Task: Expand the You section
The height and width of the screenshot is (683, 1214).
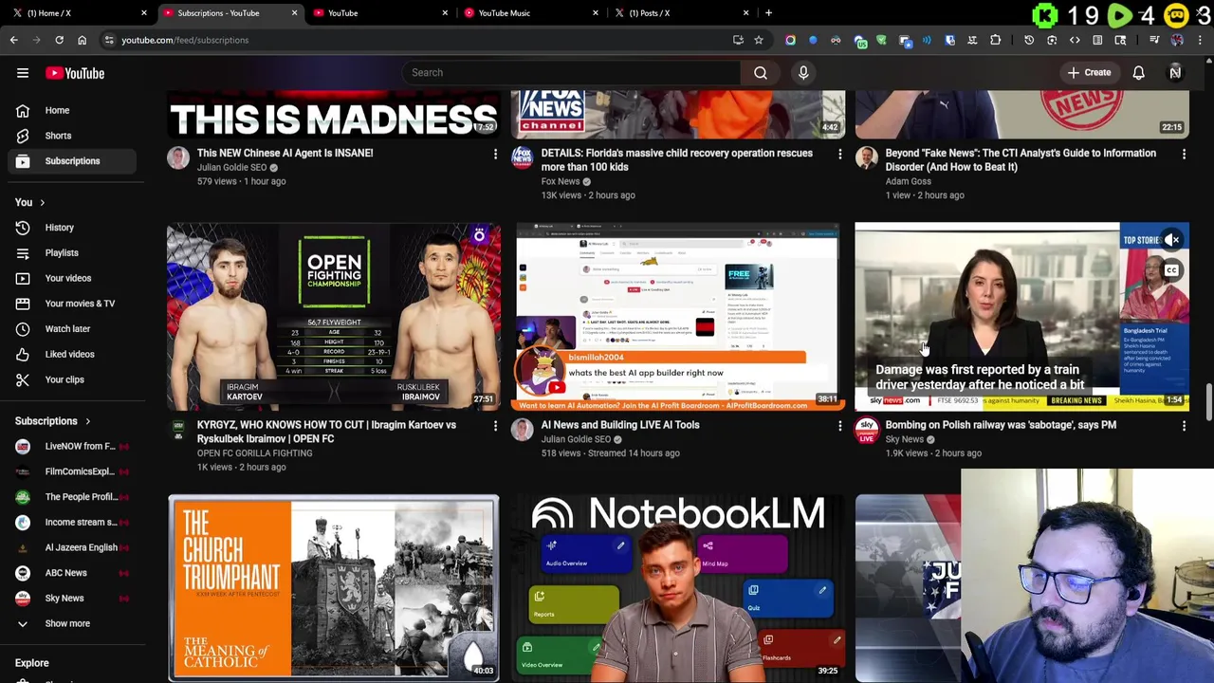Action: point(29,202)
